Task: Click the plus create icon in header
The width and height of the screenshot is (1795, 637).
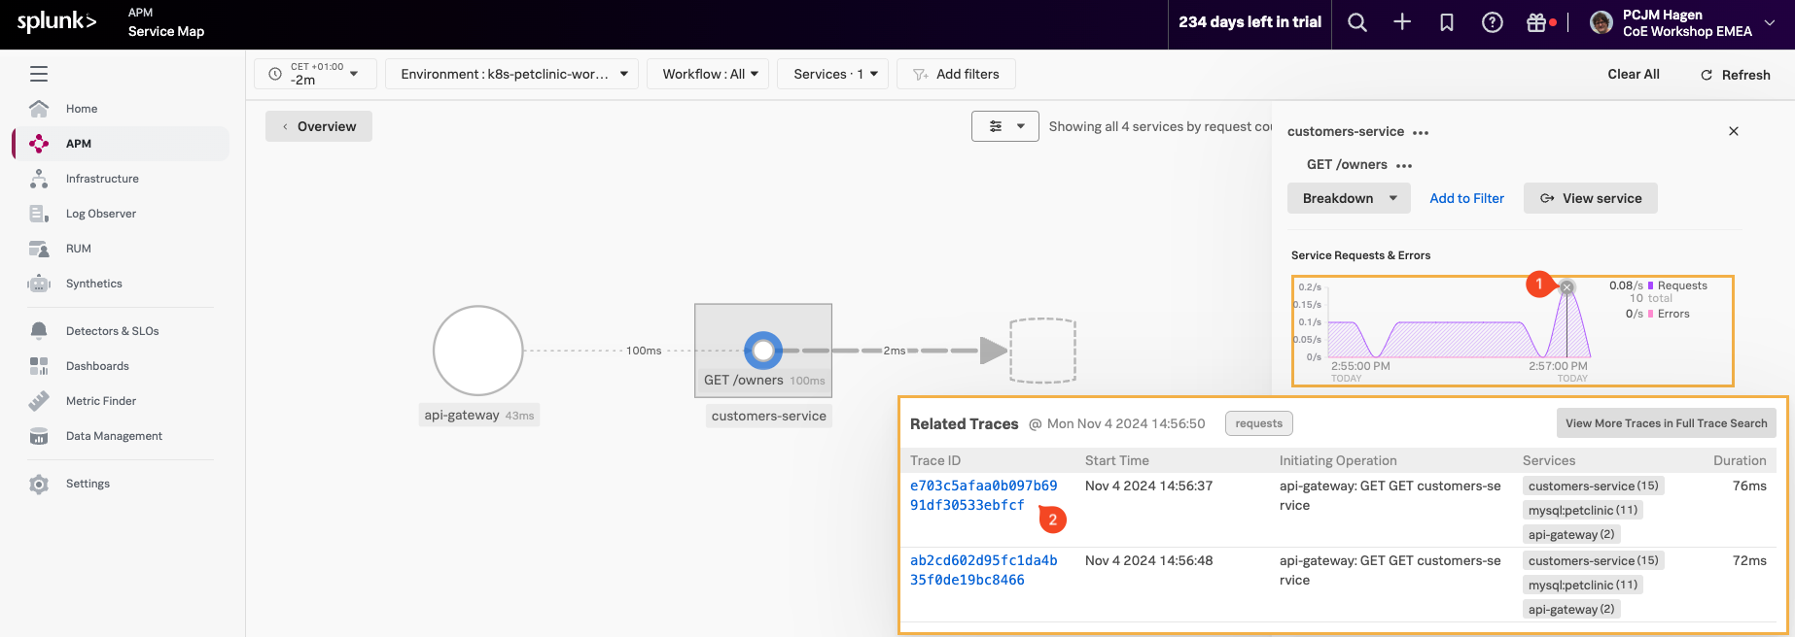Action: 1402,23
